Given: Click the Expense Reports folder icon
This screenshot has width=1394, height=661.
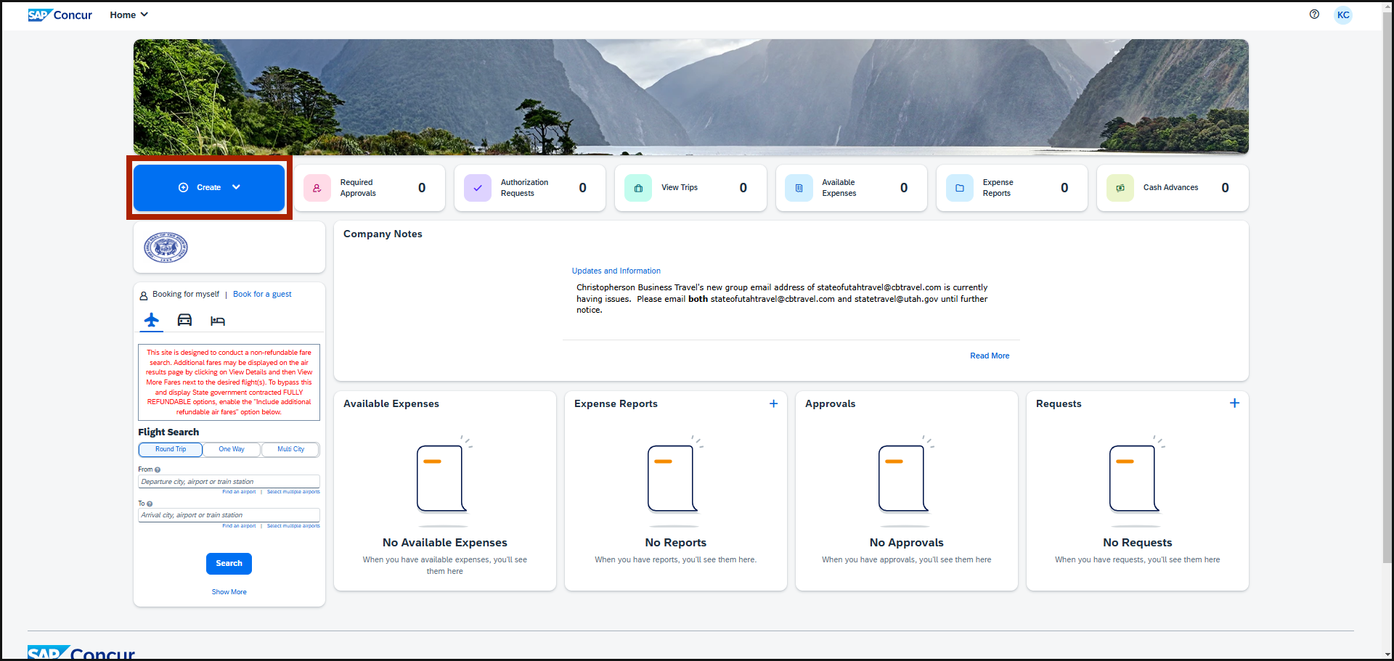Looking at the screenshot, I should pyautogui.click(x=960, y=188).
